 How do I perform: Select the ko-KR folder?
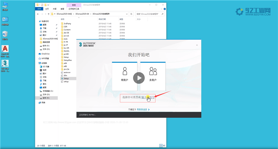[66, 48]
